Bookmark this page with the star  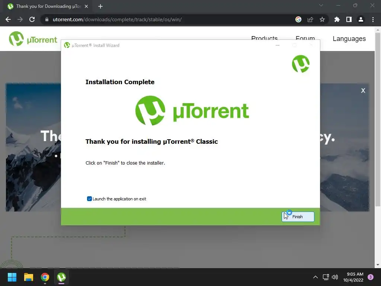click(x=322, y=19)
